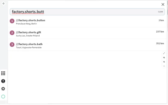The width and height of the screenshot is (168, 105).
Task: Click Toruń, Kujawsko-Pomorskie location text
Action: [x=29, y=47]
